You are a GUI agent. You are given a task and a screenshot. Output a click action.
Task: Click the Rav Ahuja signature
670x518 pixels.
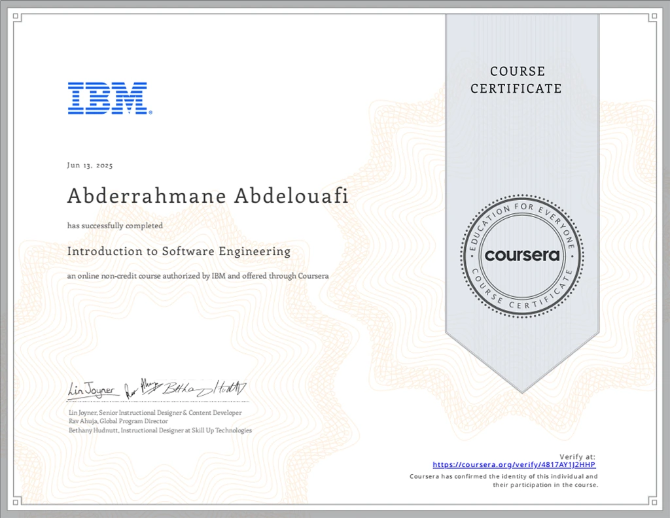coord(142,389)
